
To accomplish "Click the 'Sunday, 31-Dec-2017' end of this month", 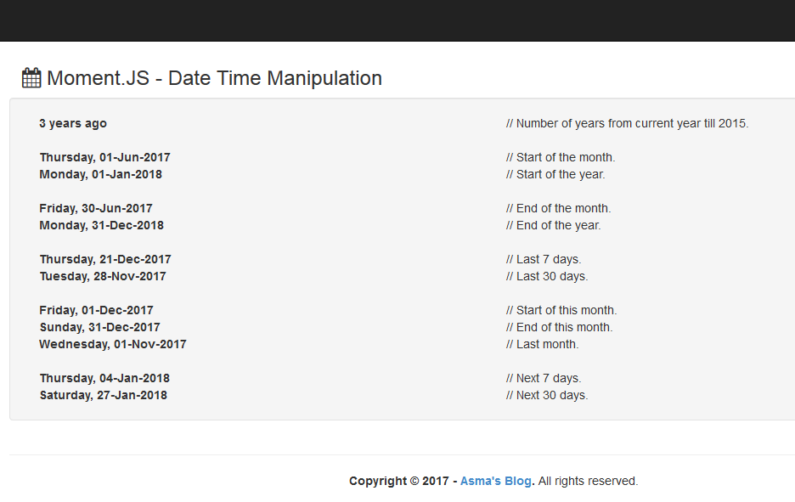I will 99,327.
